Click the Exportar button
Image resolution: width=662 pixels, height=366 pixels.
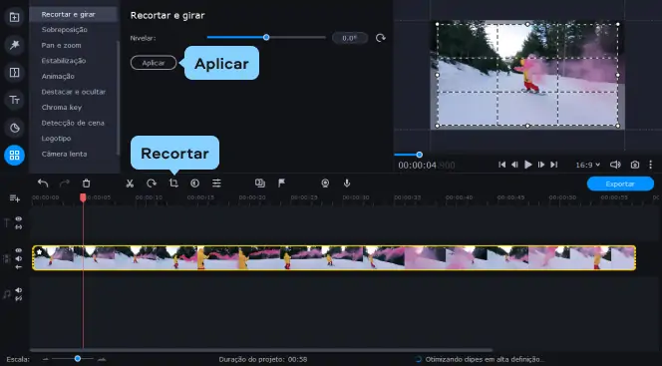click(620, 183)
